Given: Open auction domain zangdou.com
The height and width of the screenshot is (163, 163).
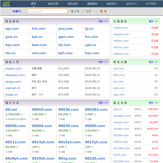Looking at the screenshot, I should [122, 116].
